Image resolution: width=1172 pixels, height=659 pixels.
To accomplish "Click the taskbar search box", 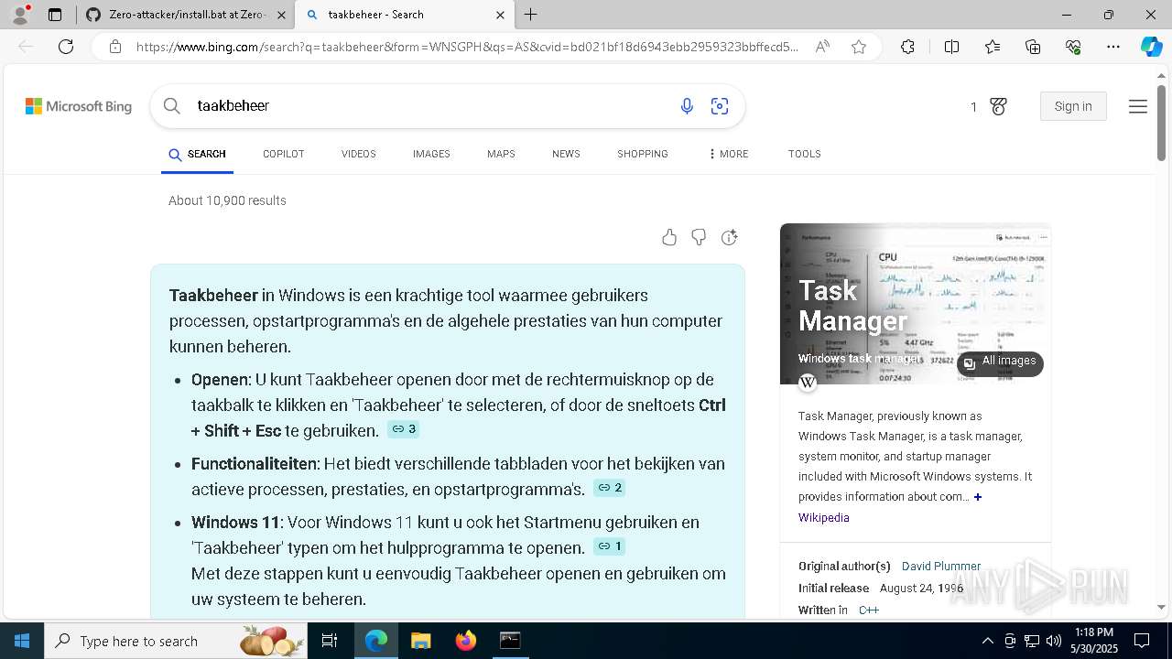I will [x=177, y=641].
